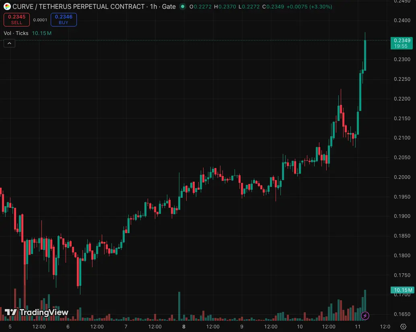Click the 0.2000 price axis label
Viewport: 416px width, 332px height.
(402, 177)
